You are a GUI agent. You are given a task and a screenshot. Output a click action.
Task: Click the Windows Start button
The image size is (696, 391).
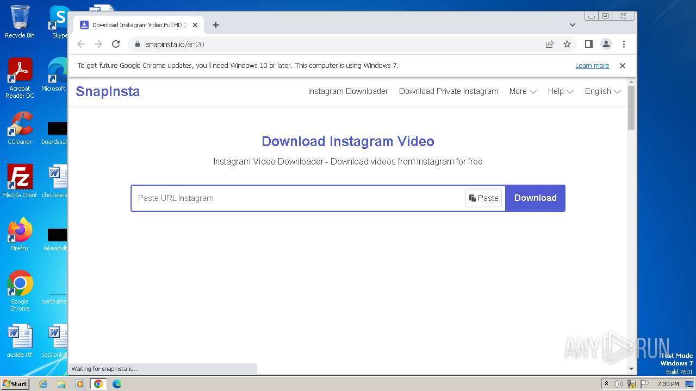pos(15,383)
